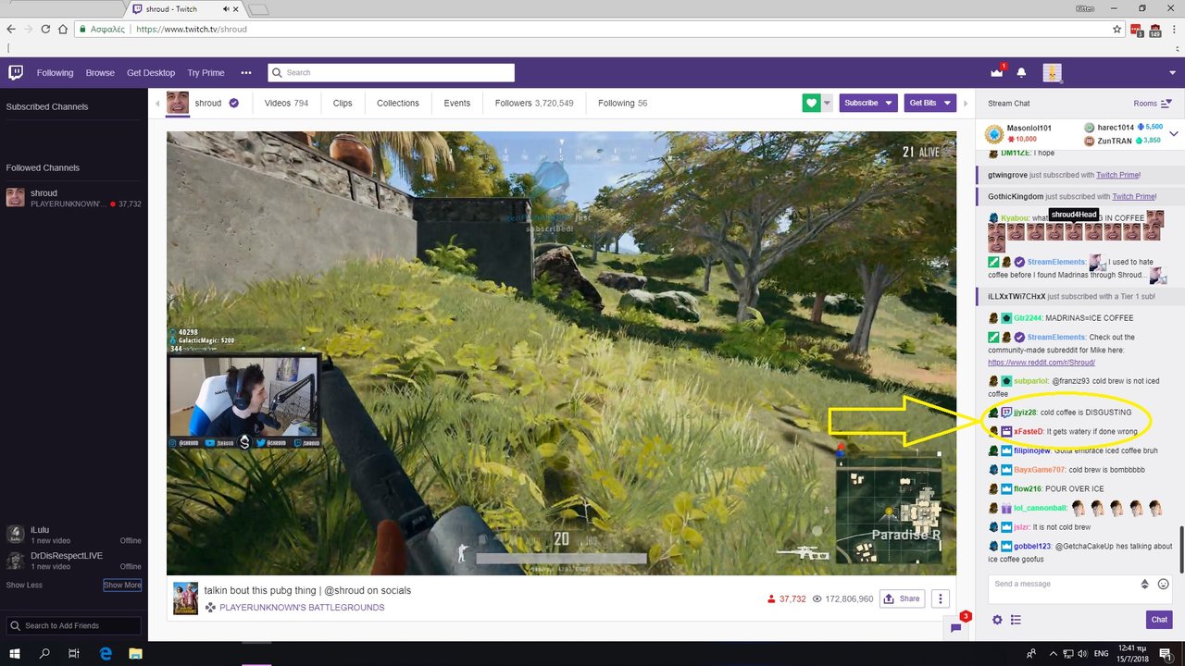Click Show More in sidebar
Screen dimensions: 1185x666
[122, 585]
